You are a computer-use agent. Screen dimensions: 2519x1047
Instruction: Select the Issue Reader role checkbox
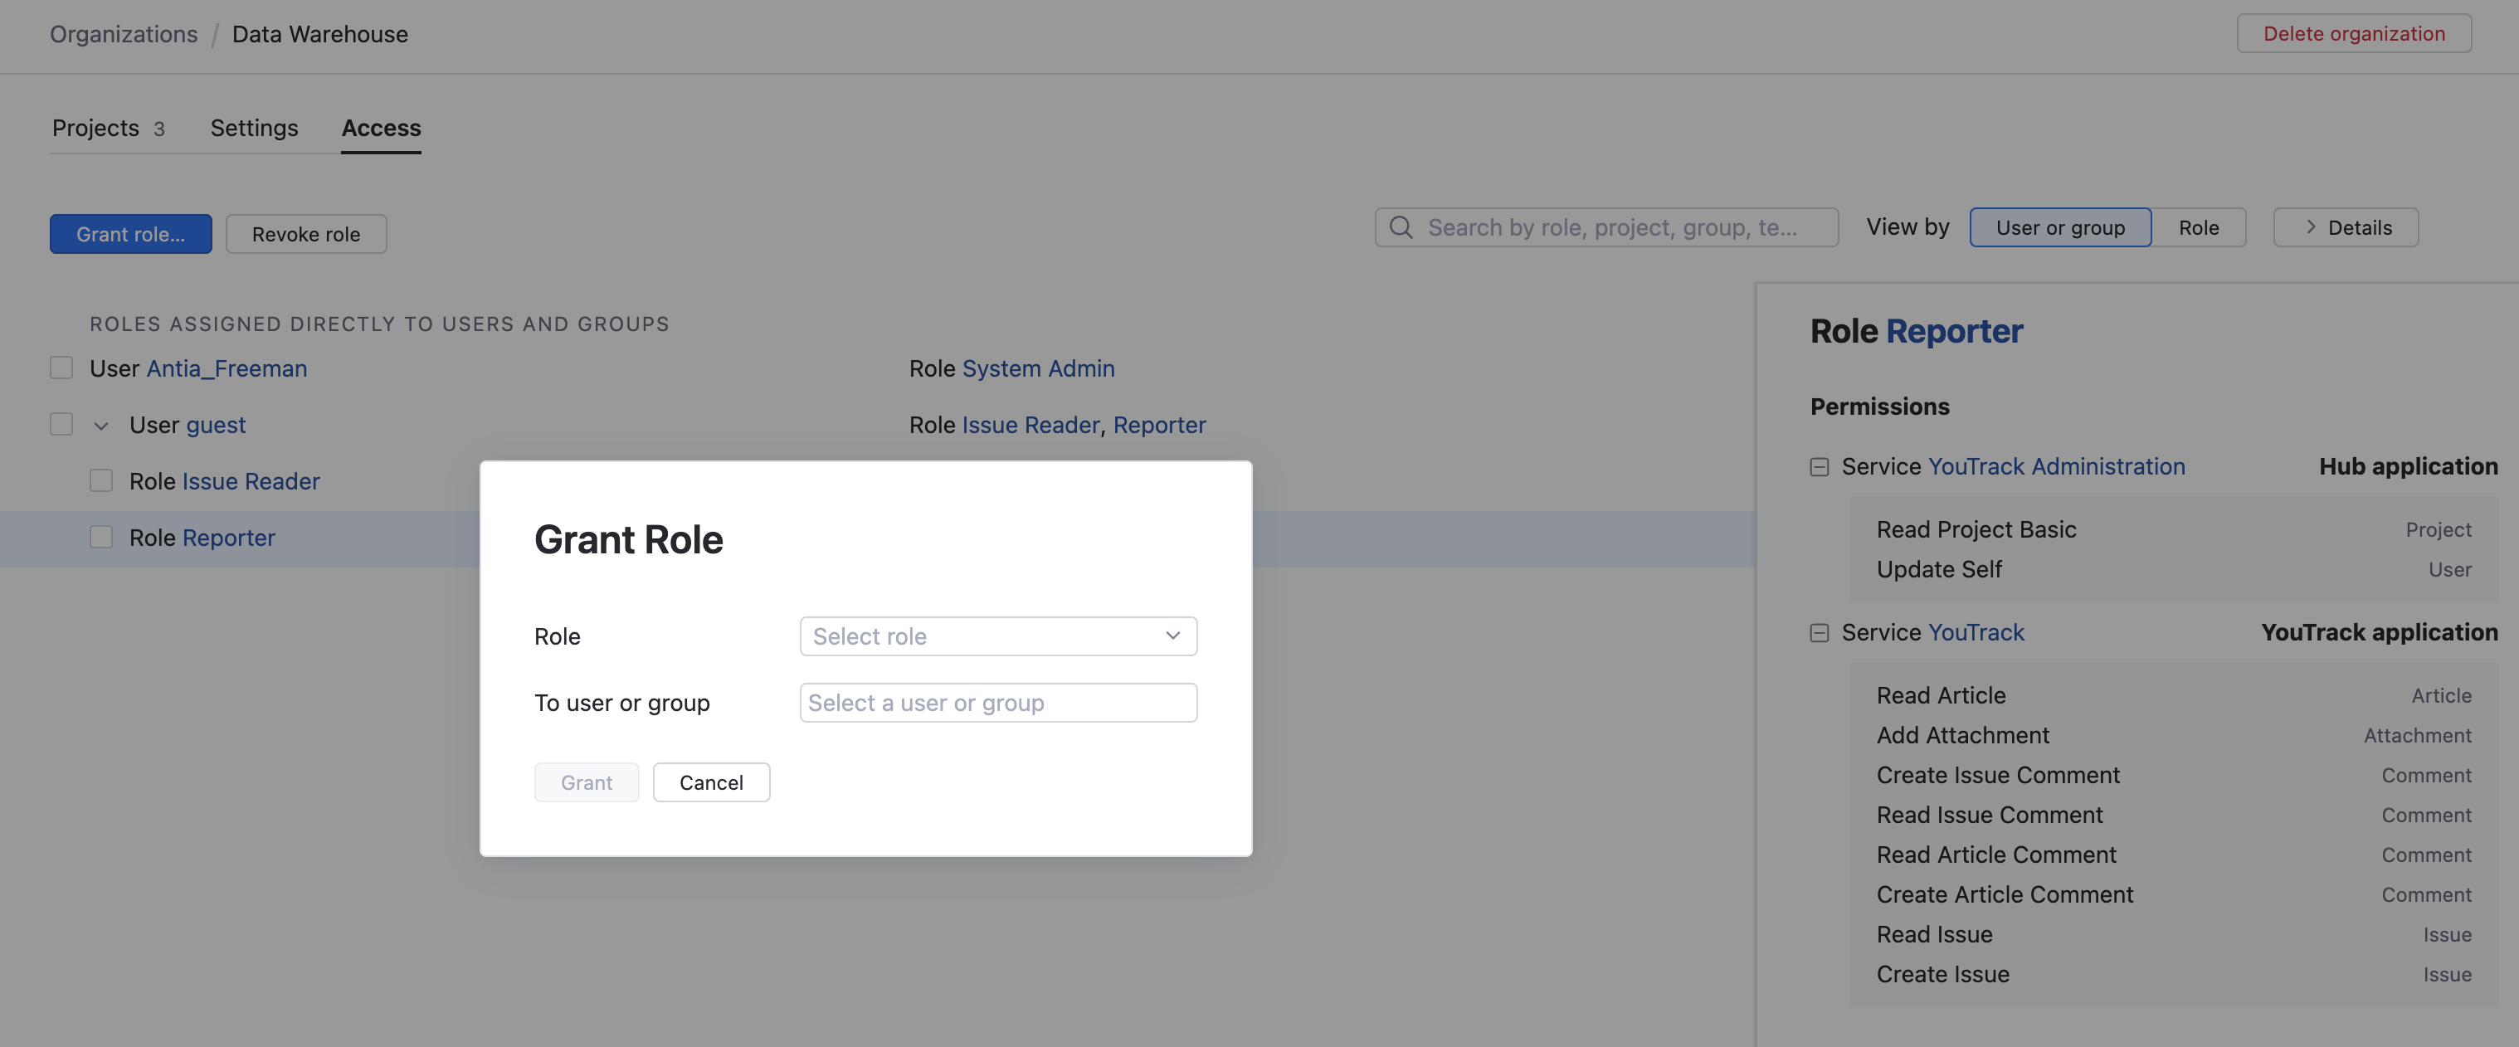pos(100,481)
